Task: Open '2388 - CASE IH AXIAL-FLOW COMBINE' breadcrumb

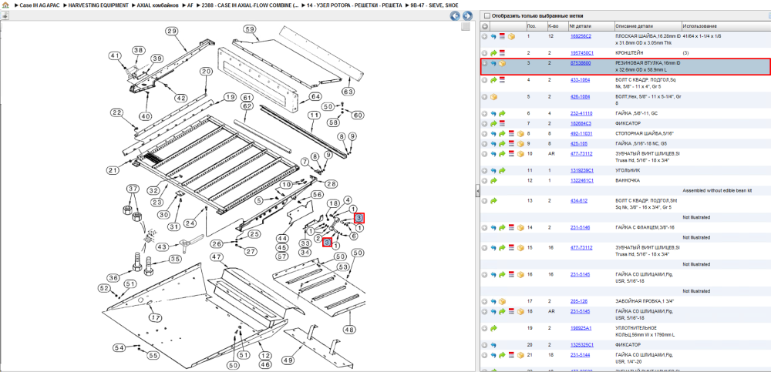Action: point(250,5)
